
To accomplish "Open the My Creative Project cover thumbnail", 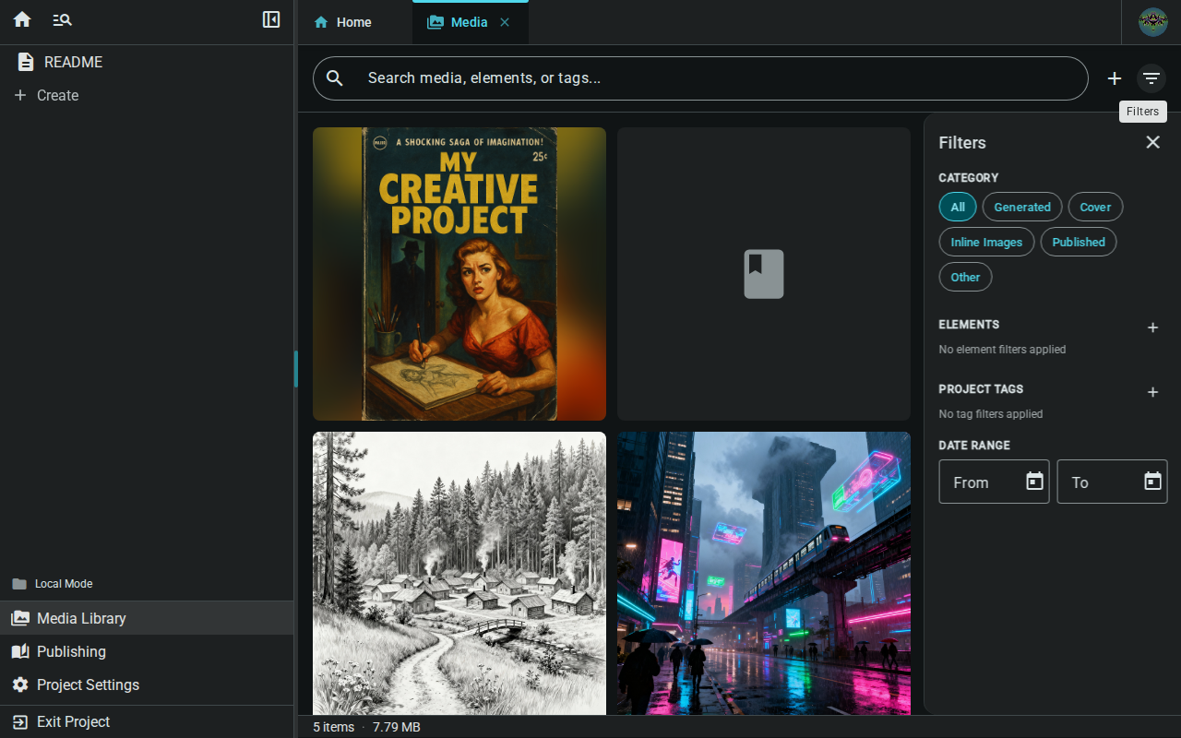I will [x=459, y=274].
